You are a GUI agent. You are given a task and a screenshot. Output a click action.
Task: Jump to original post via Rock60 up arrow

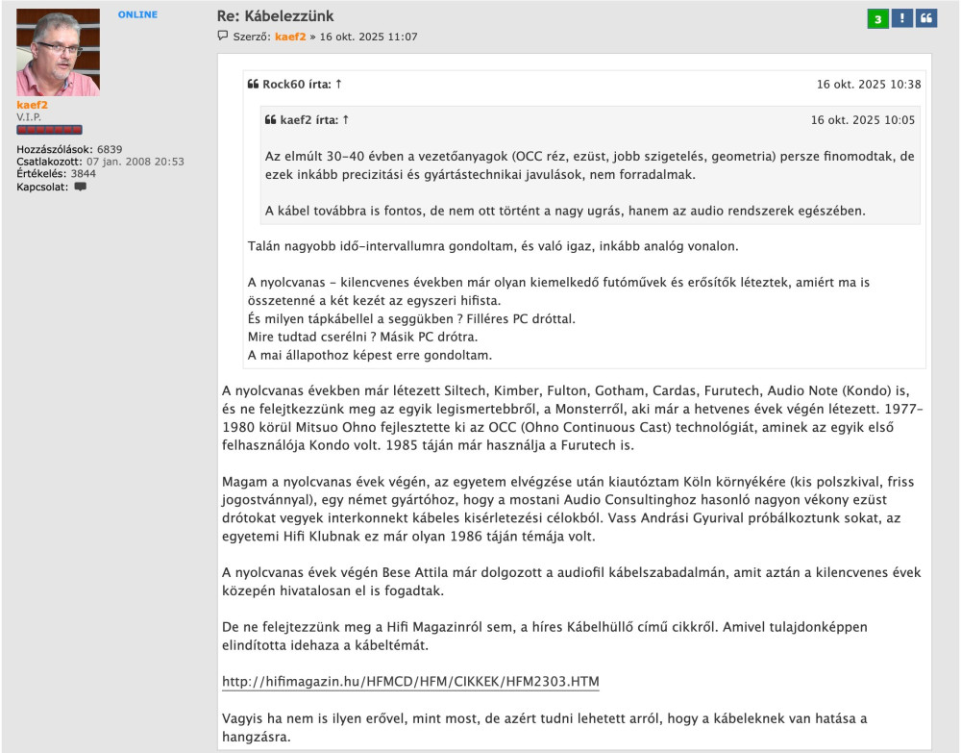coord(338,84)
